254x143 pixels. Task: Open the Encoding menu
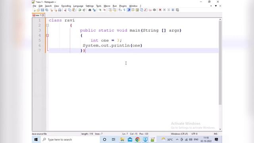pos(66,6)
